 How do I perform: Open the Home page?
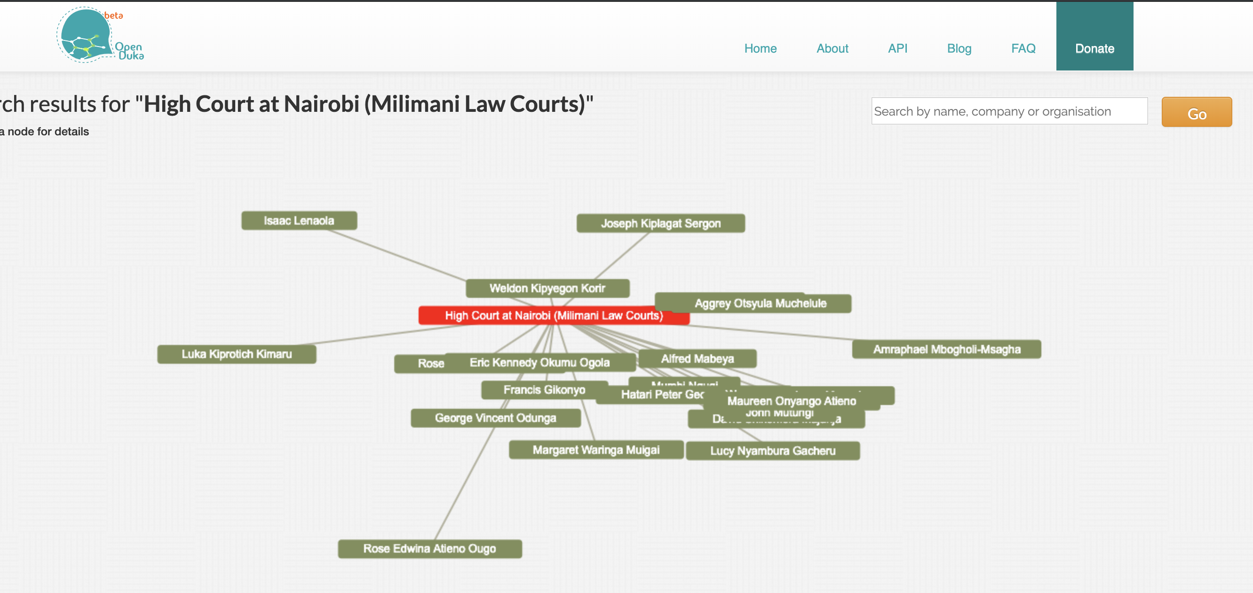760,48
